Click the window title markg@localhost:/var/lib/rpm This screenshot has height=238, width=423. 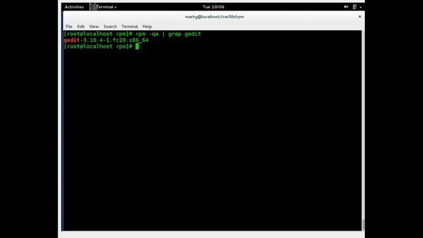(214, 17)
